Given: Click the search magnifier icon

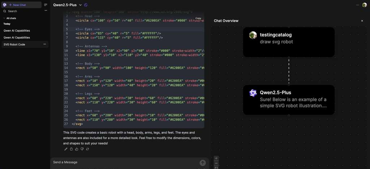Looking at the screenshot, I should [x=4, y=11].
